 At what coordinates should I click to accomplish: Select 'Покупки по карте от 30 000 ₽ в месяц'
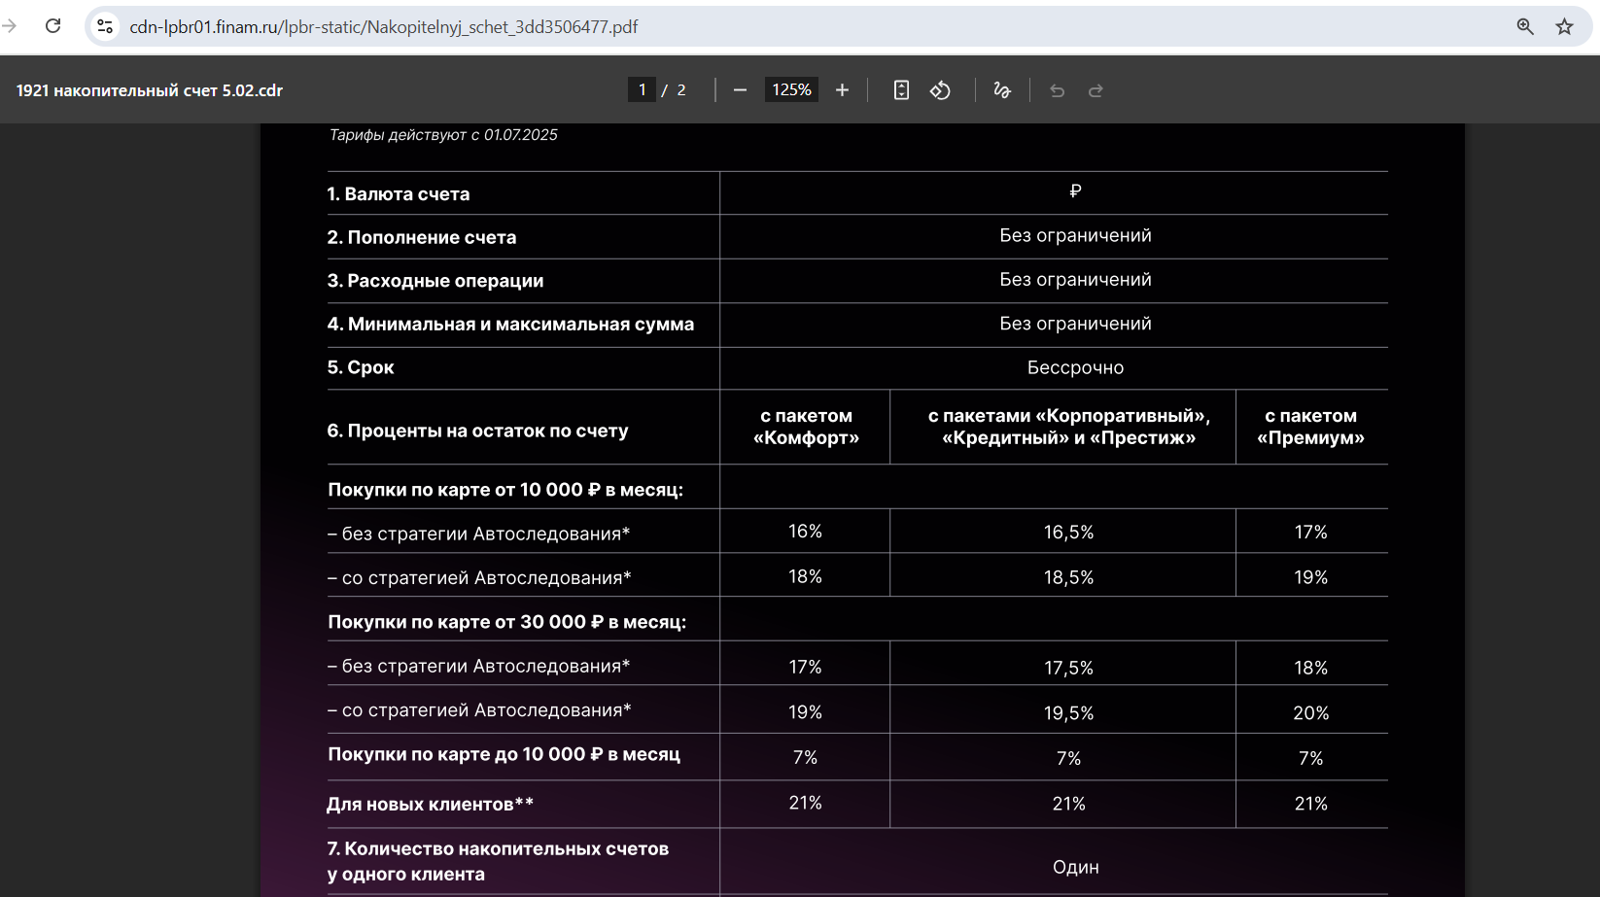[x=506, y=622]
